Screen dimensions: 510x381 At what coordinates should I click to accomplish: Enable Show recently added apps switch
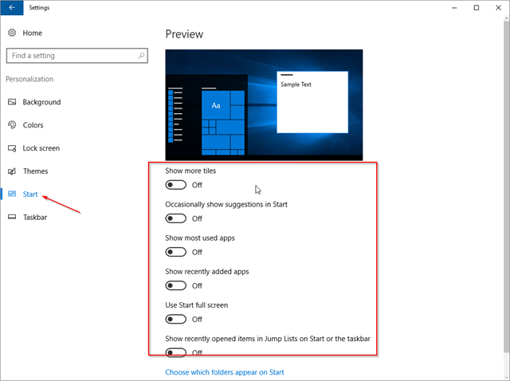point(175,285)
